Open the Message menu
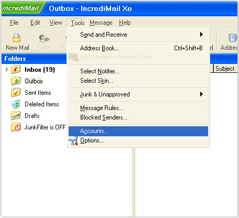This screenshot has width=239, height=218. pyautogui.click(x=101, y=23)
